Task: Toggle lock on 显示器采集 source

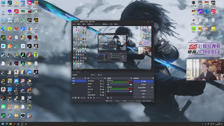Action: (103, 95)
